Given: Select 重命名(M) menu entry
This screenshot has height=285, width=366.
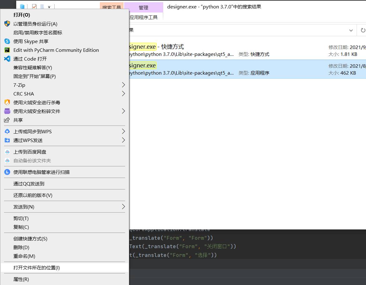Looking at the screenshot, I should tap(65, 256).
